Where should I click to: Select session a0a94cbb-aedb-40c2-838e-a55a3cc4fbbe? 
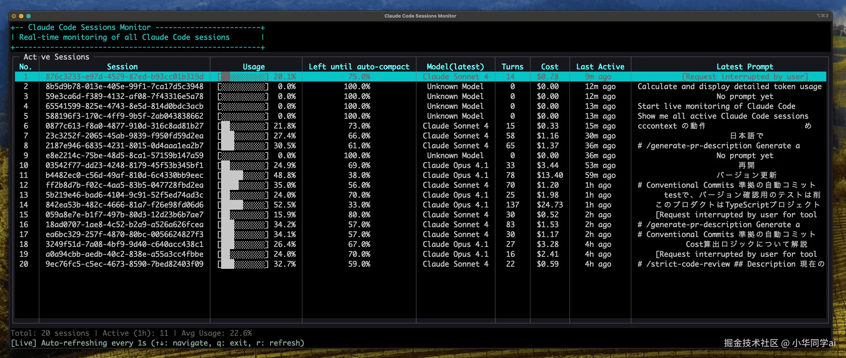click(420, 254)
